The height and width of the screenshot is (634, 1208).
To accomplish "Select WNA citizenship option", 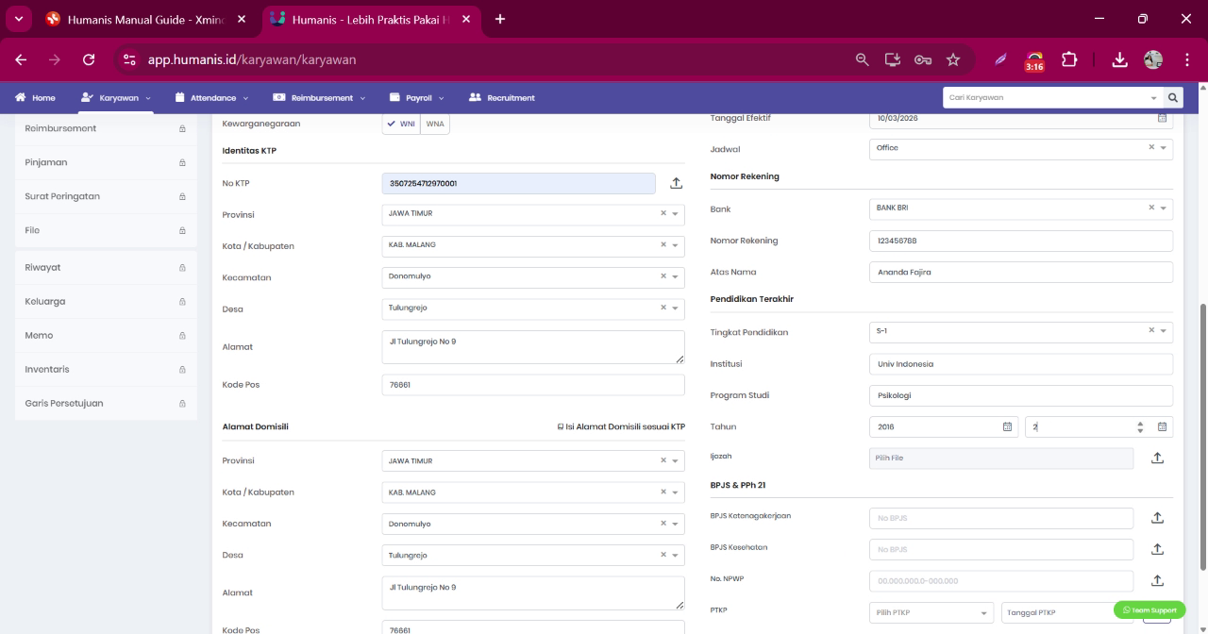I will (435, 124).
